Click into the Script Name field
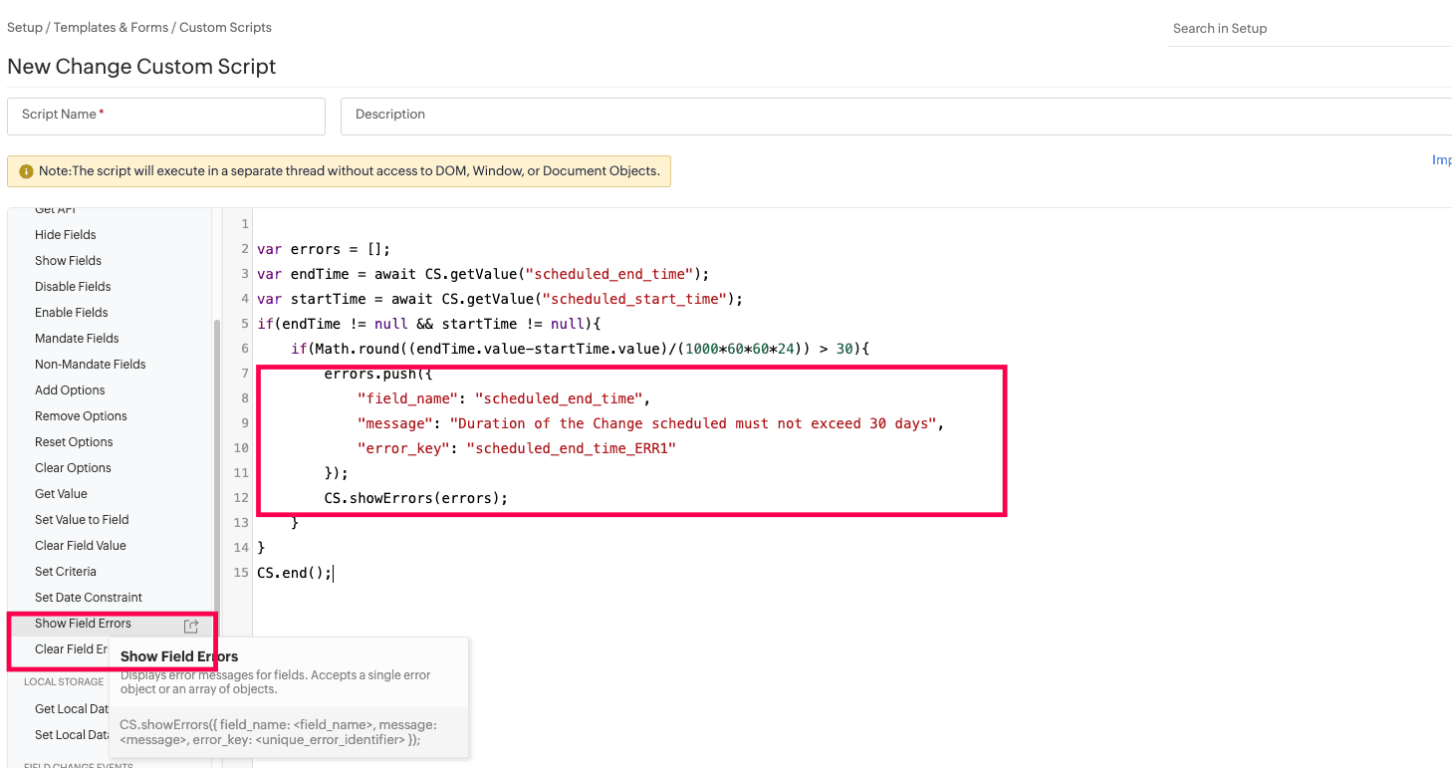The image size is (1452, 768). point(166,116)
